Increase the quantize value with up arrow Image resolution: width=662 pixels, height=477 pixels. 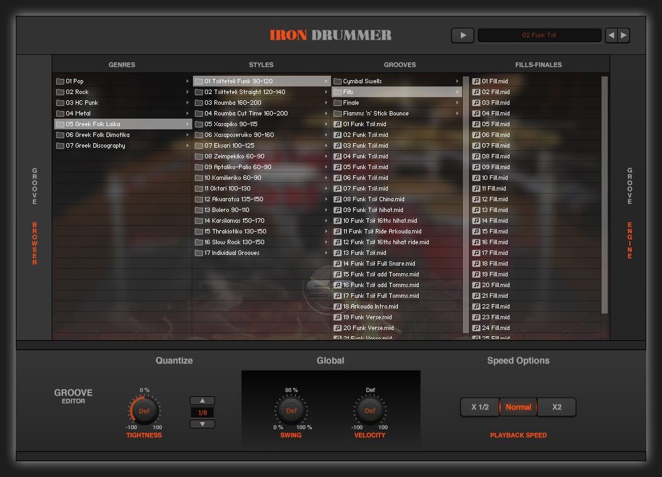[202, 401]
